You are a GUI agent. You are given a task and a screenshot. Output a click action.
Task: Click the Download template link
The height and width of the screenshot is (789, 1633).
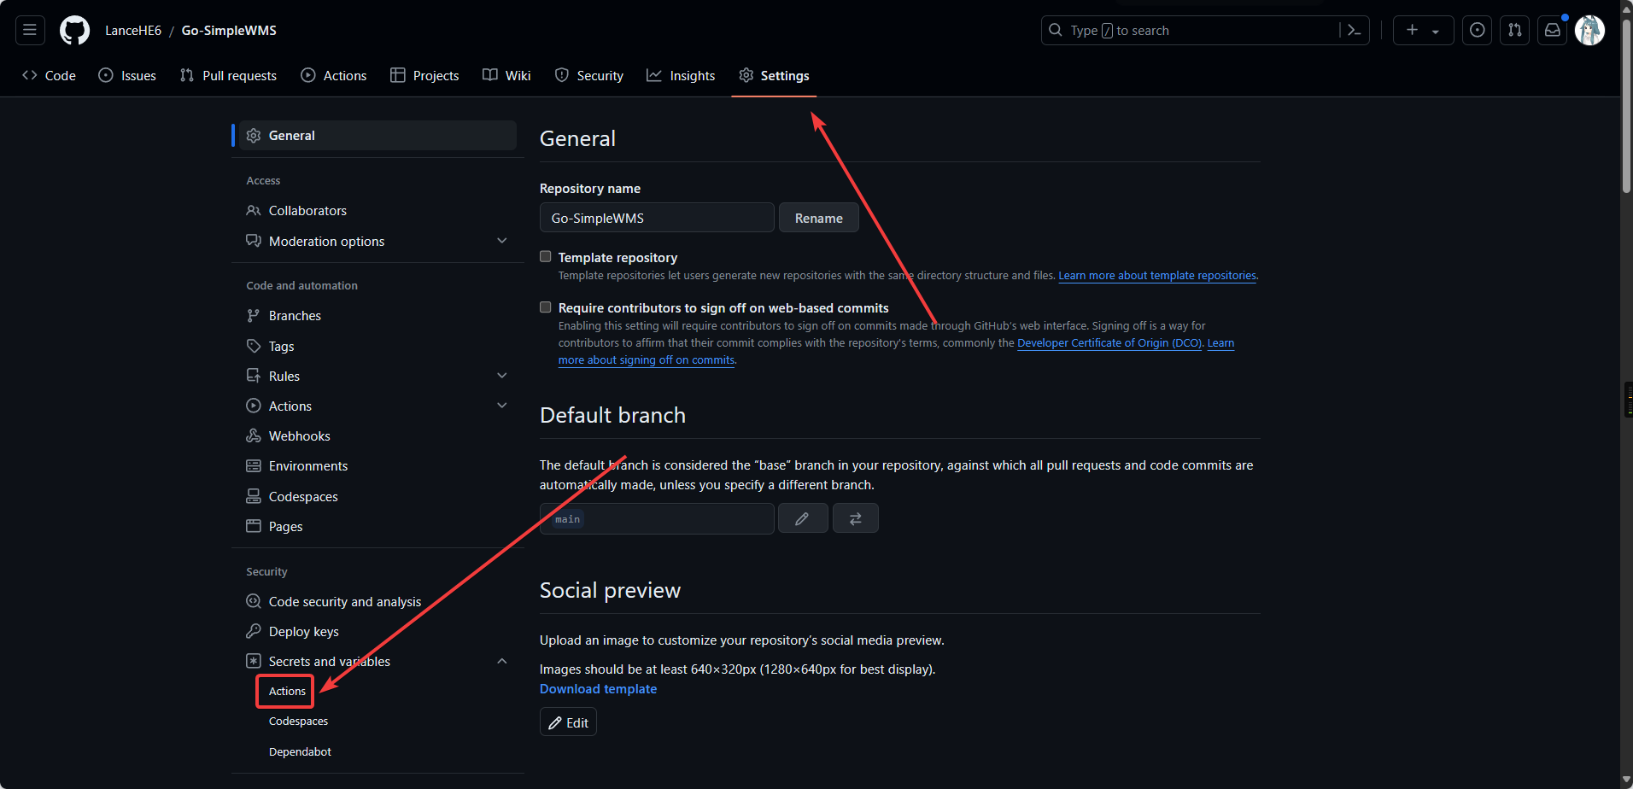click(598, 689)
